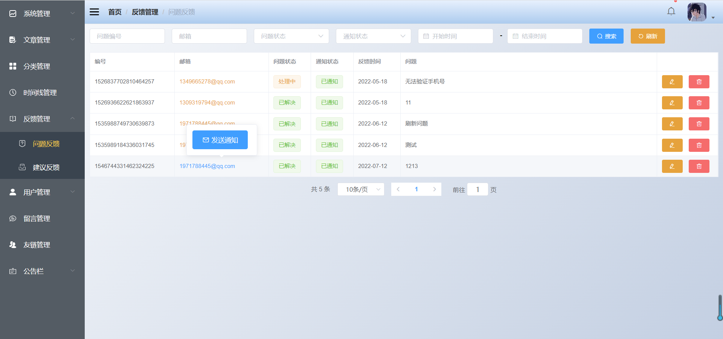This screenshot has height=339, width=723.
Task: Open the 分类管理 section
Action: 37,66
